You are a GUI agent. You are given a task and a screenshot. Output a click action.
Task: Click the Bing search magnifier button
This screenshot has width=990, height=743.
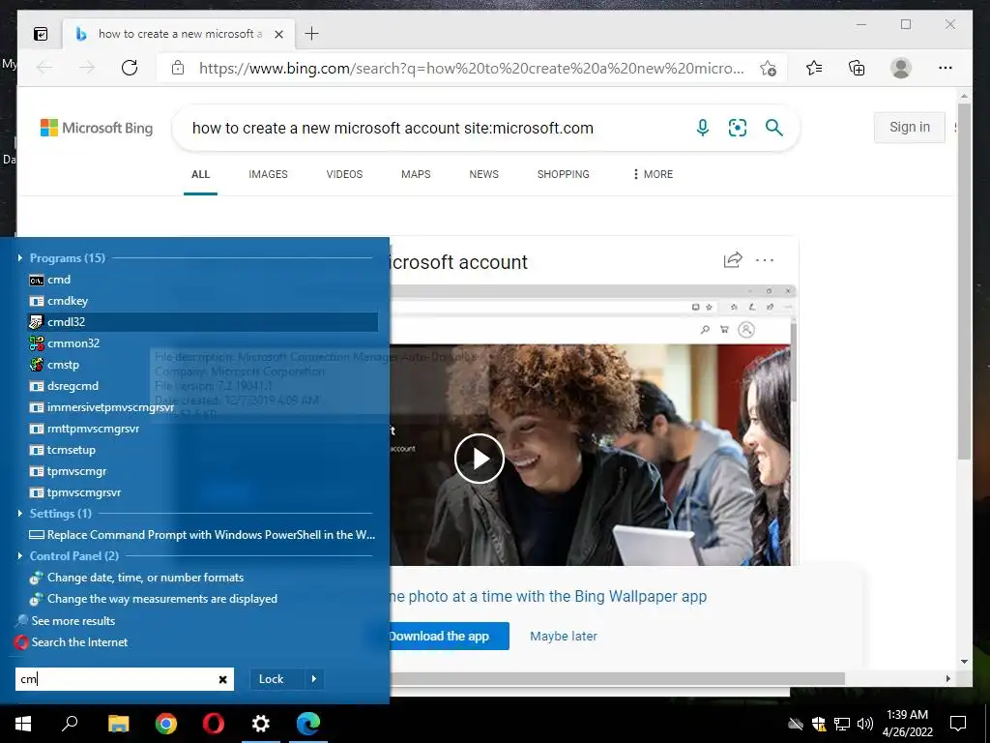click(x=774, y=128)
